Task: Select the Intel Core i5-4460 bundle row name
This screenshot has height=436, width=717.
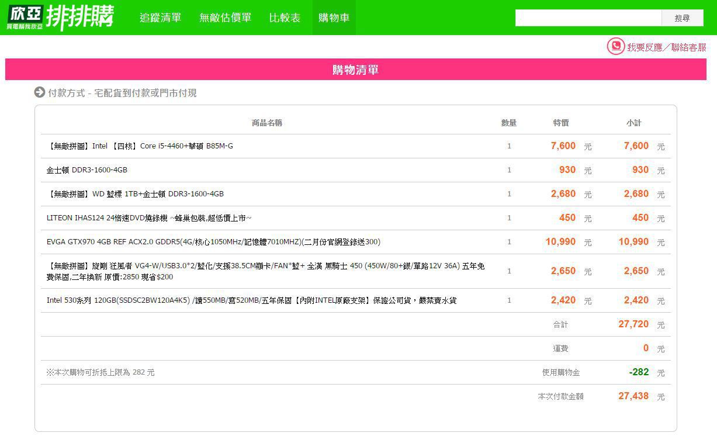Action: pos(140,146)
